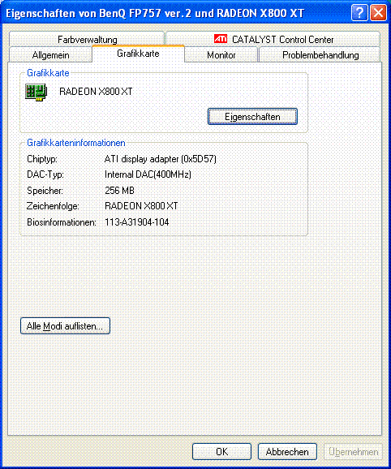Click the DAC-Typ label

(45, 174)
